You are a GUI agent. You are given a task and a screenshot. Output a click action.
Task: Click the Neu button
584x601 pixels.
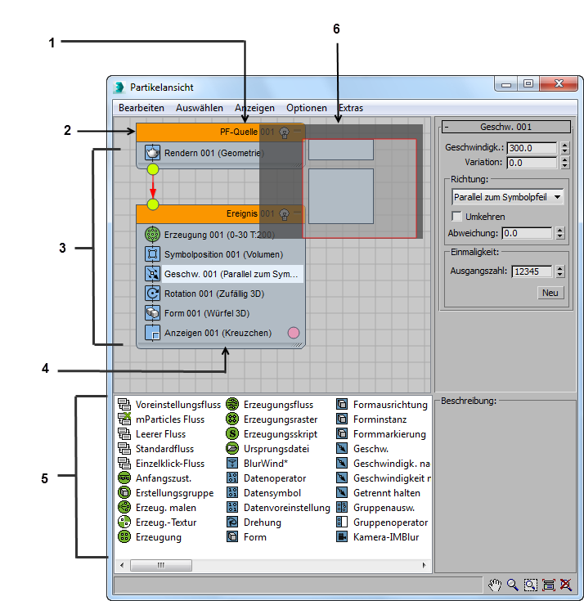coord(550,293)
